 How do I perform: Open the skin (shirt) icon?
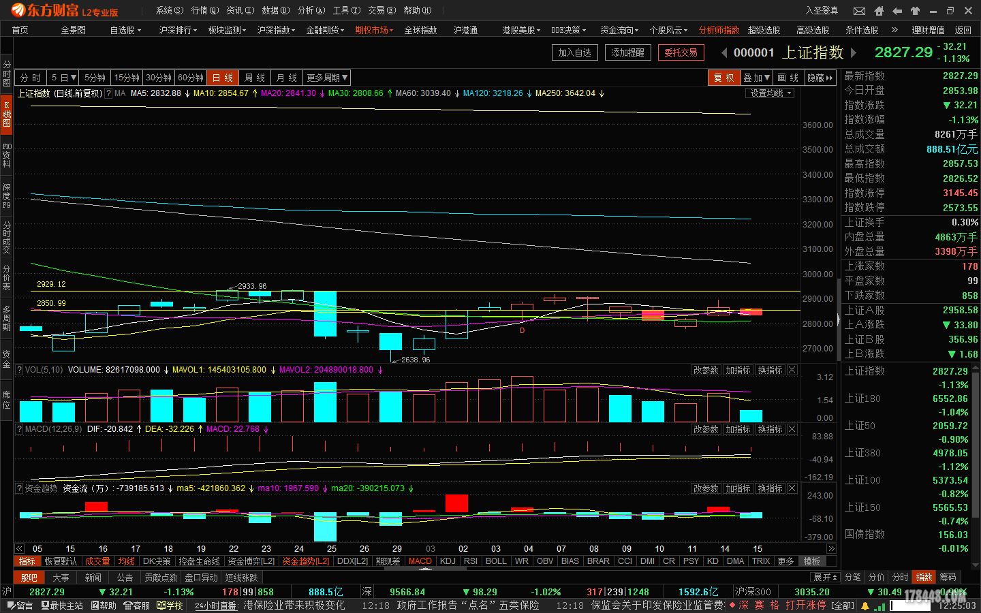pos(915,11)
